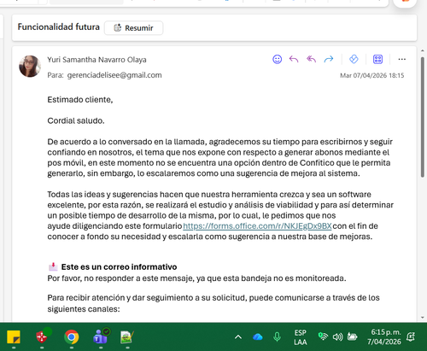Click the OneDrive tray icon

click(x=258, y=337)
